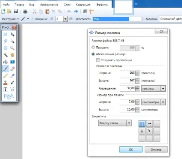Undo the last action via arrow icon
Viewport: 182px width, 159px height.
[x=69, y=12]
